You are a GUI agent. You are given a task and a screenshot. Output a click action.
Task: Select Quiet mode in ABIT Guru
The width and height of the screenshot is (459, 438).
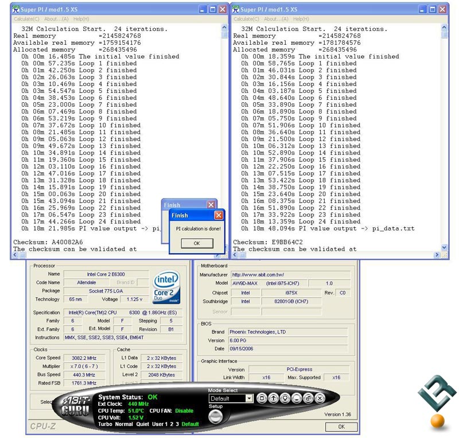142,424
